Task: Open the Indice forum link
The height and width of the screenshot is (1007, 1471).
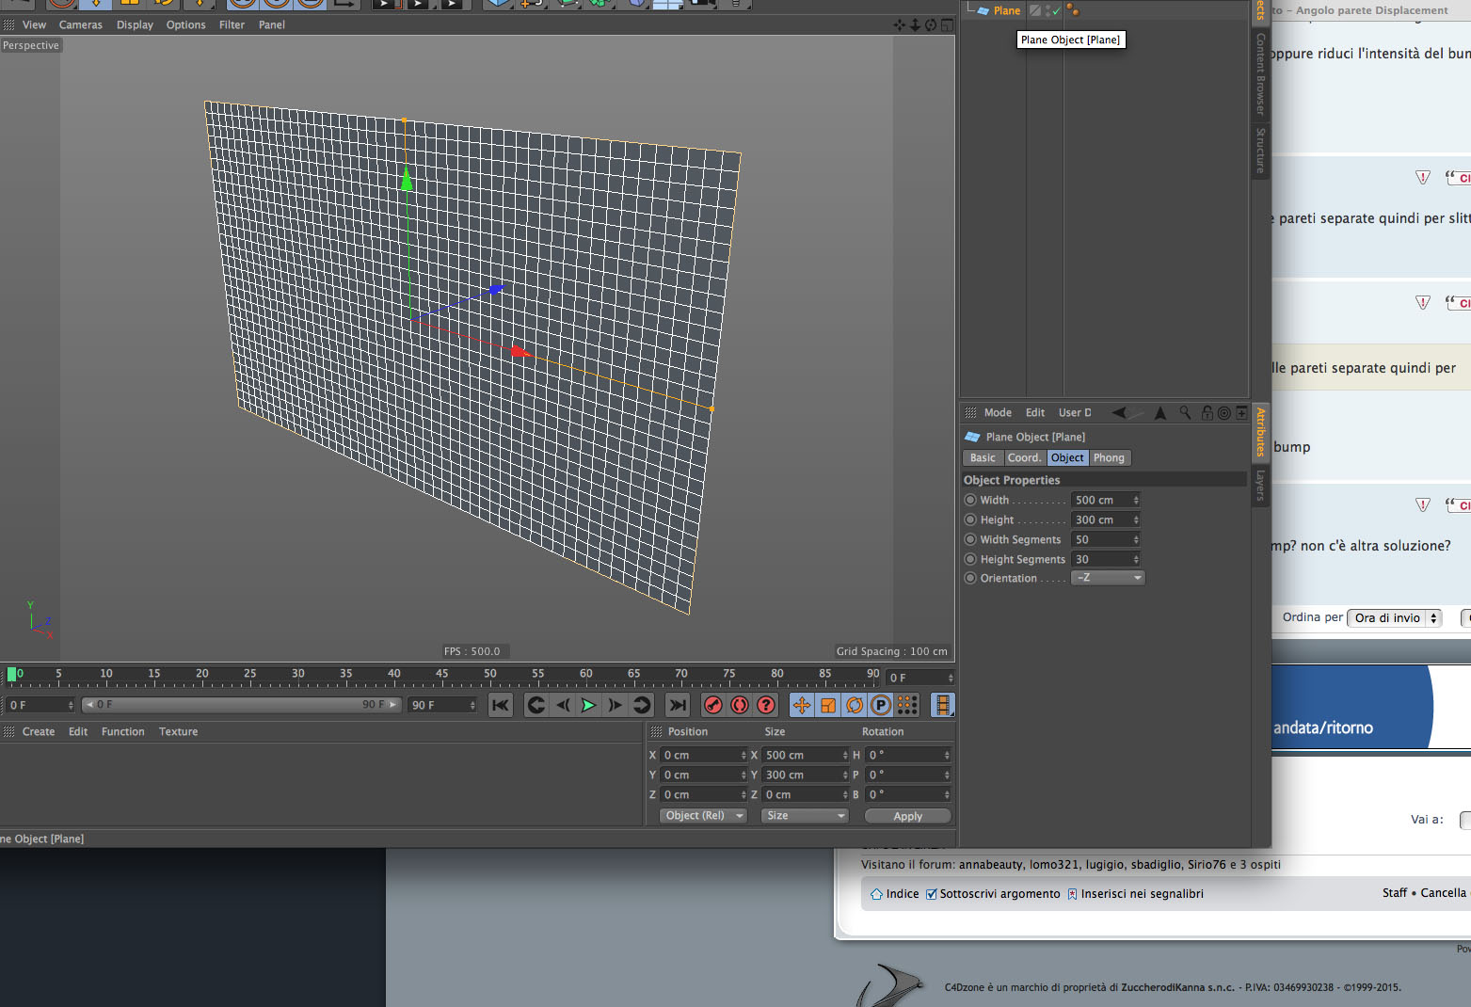Action: 902,894
